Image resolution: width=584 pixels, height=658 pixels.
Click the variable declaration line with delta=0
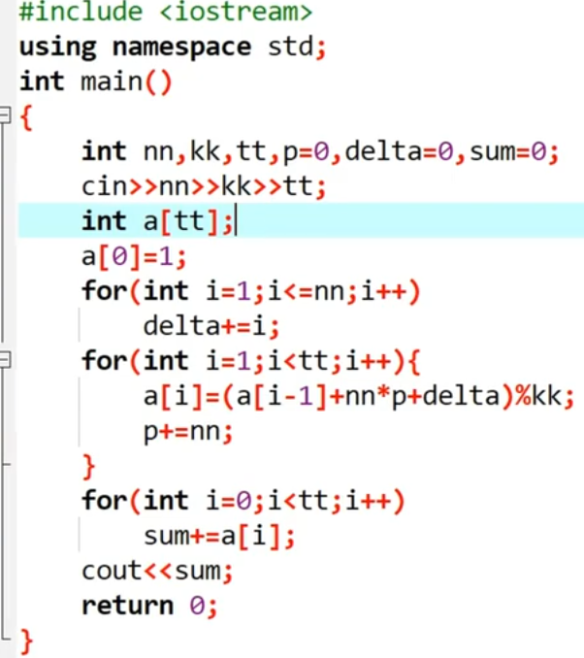click(x=320, y=151)
